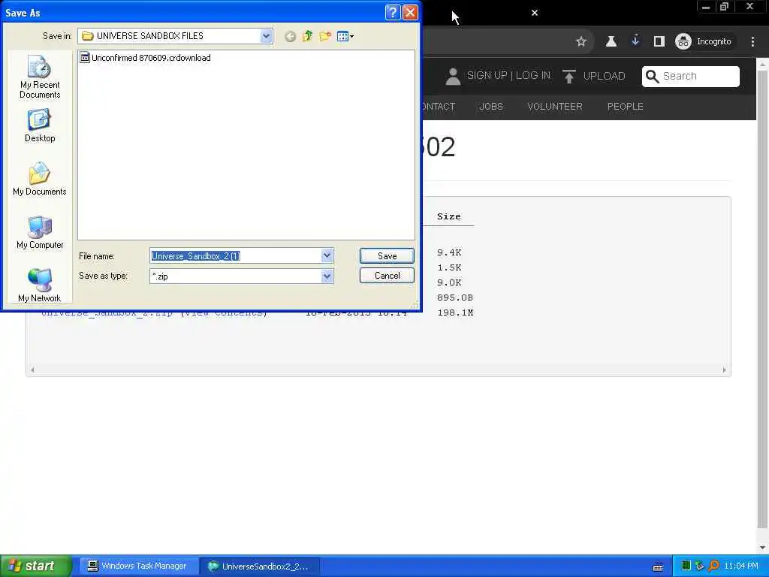Viewport: 769px width, 577px height.
Task: Open Chrome three-dot menu
Action: coord(752,42)
